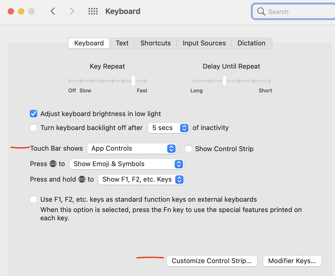Image resolution: width=335 pixels, height=276 pixels.
Task: Go back with the left chevron arrow
Action: click(53, 11)
